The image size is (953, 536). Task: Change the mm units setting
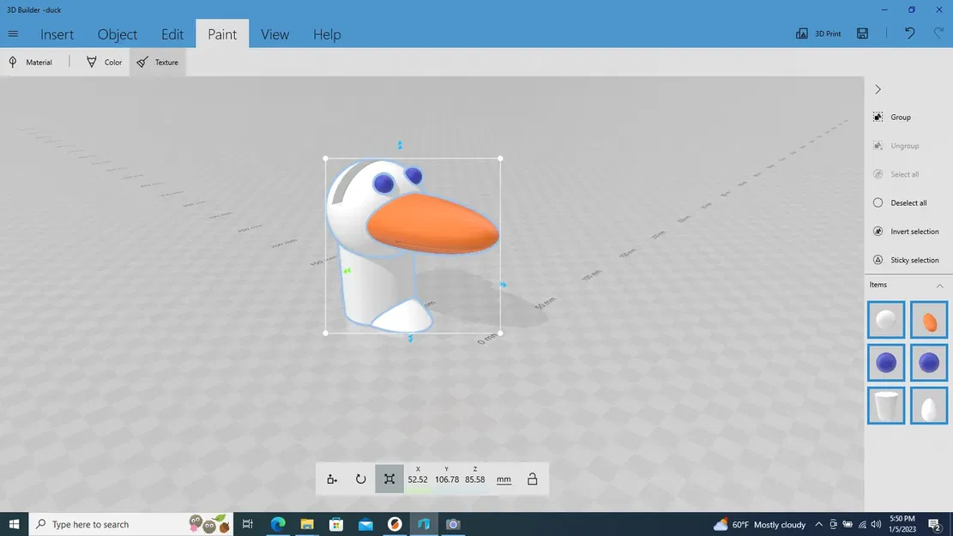tap(504, 479)
